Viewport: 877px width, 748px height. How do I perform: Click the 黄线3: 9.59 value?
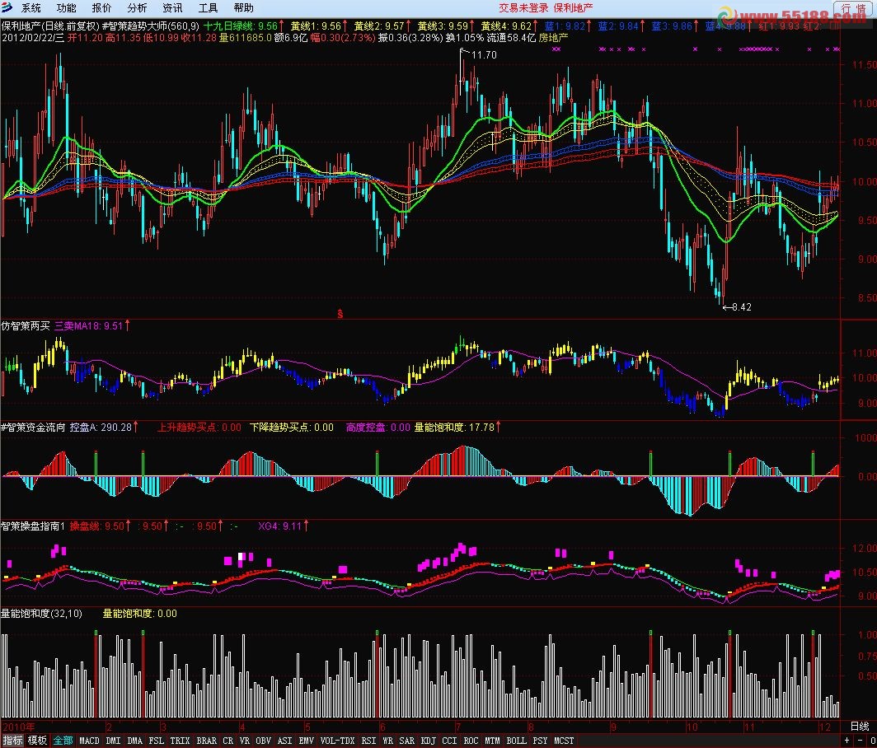click(x=443, y=26)
